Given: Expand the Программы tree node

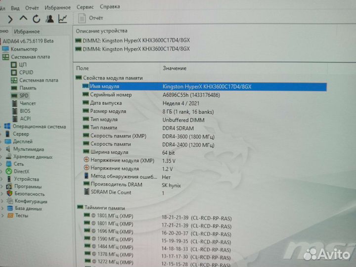Looking at the screenshot, I should (x=1, y=186).
